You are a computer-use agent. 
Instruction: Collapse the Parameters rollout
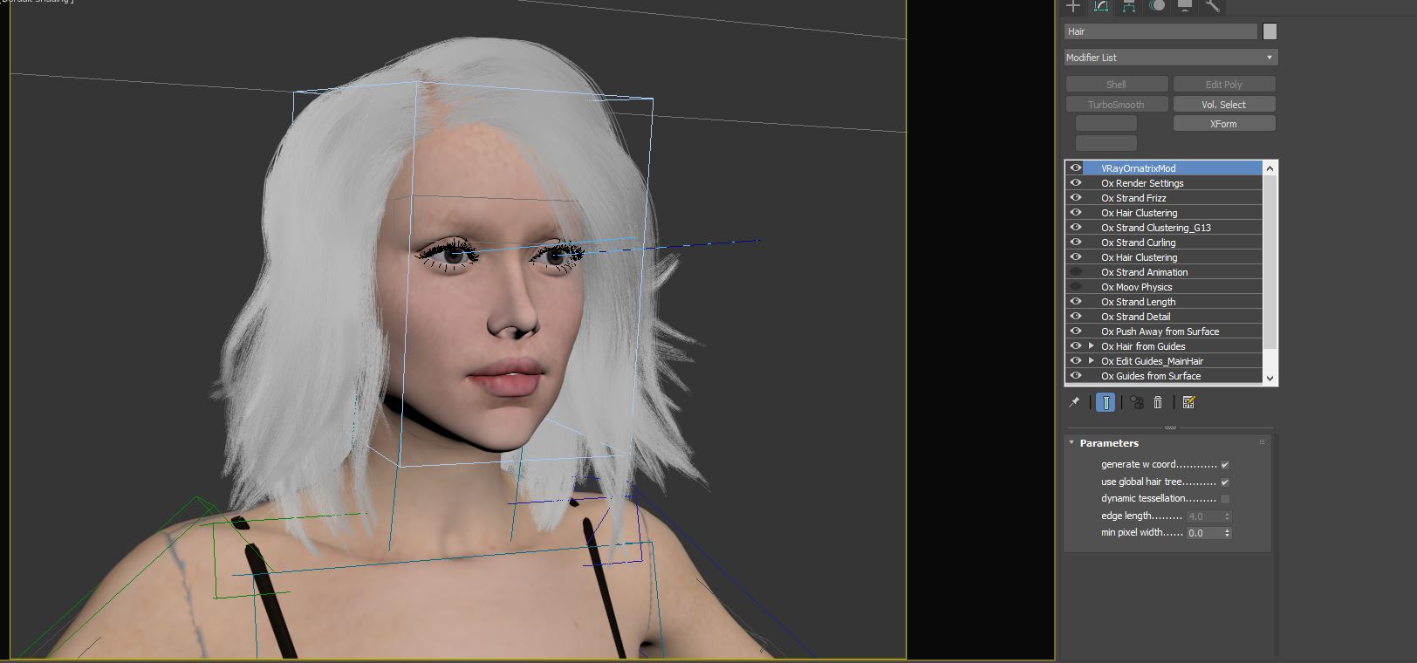pos(1071,443)
